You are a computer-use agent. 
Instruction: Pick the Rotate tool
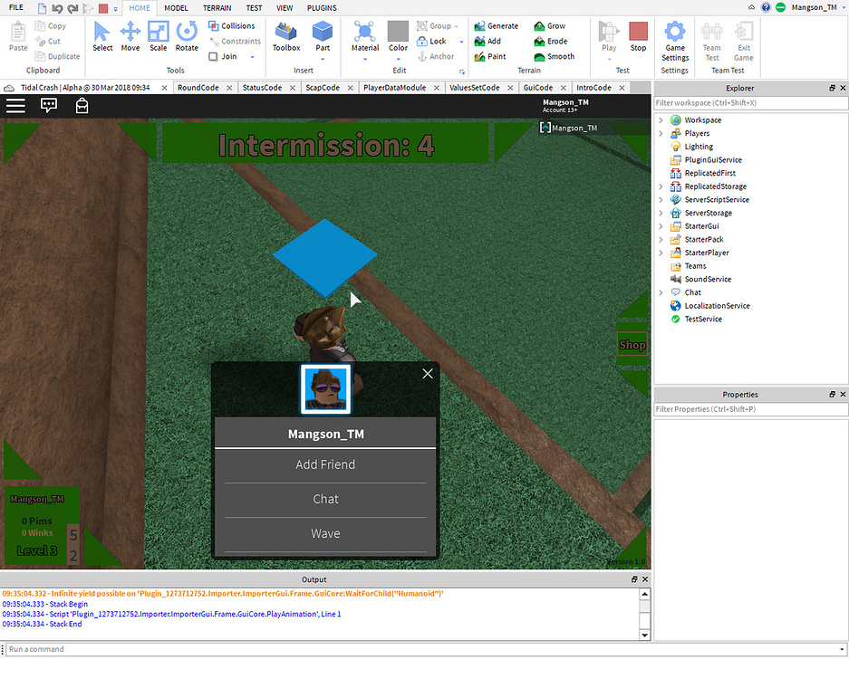[x=187, y=36]
